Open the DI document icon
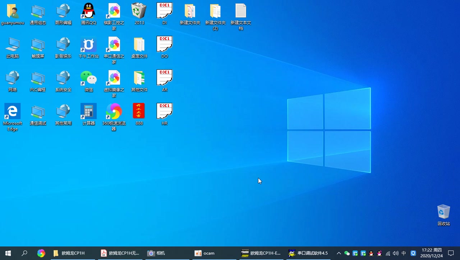Viewport: 460px width, 260px height. click(x=165, y=14)
